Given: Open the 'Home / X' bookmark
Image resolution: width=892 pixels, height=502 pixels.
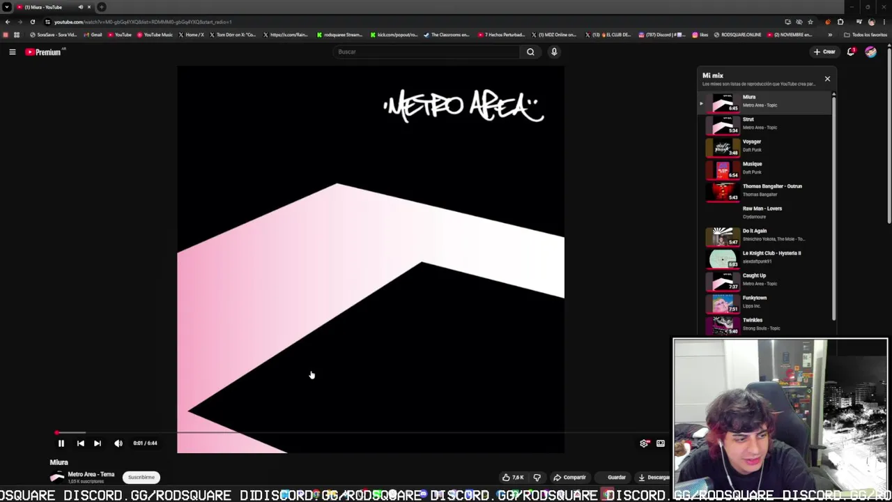Looking at the screenshot, I should (x=192, y=35).
